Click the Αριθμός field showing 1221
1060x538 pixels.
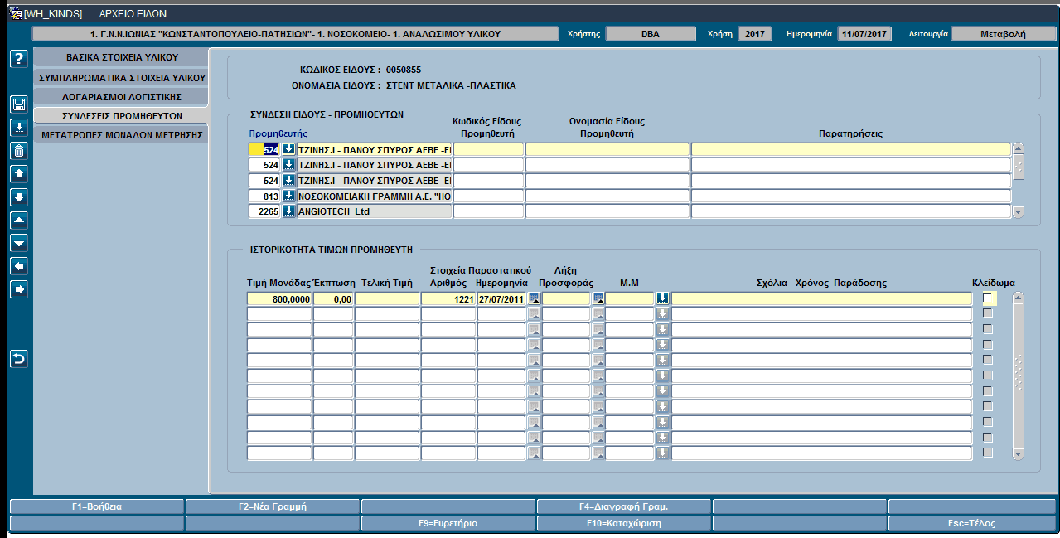[x=448, y=298]
